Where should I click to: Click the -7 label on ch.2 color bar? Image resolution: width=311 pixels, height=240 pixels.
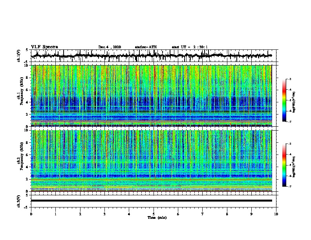290,186
